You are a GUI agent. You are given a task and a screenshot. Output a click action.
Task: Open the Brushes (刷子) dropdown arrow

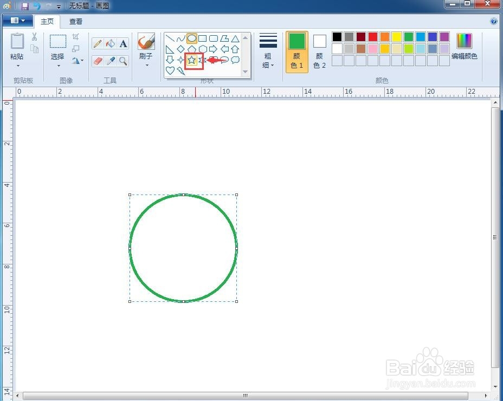point(147,66)
